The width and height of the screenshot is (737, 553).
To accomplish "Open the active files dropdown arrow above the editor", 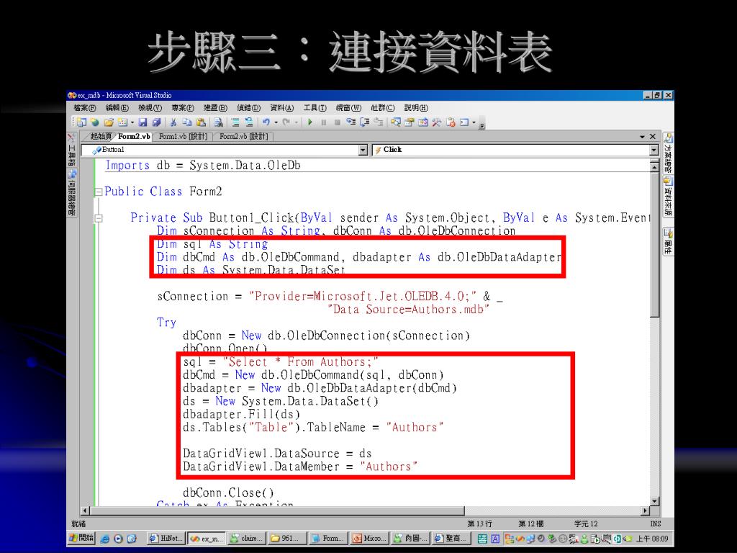I will (642, 136).
